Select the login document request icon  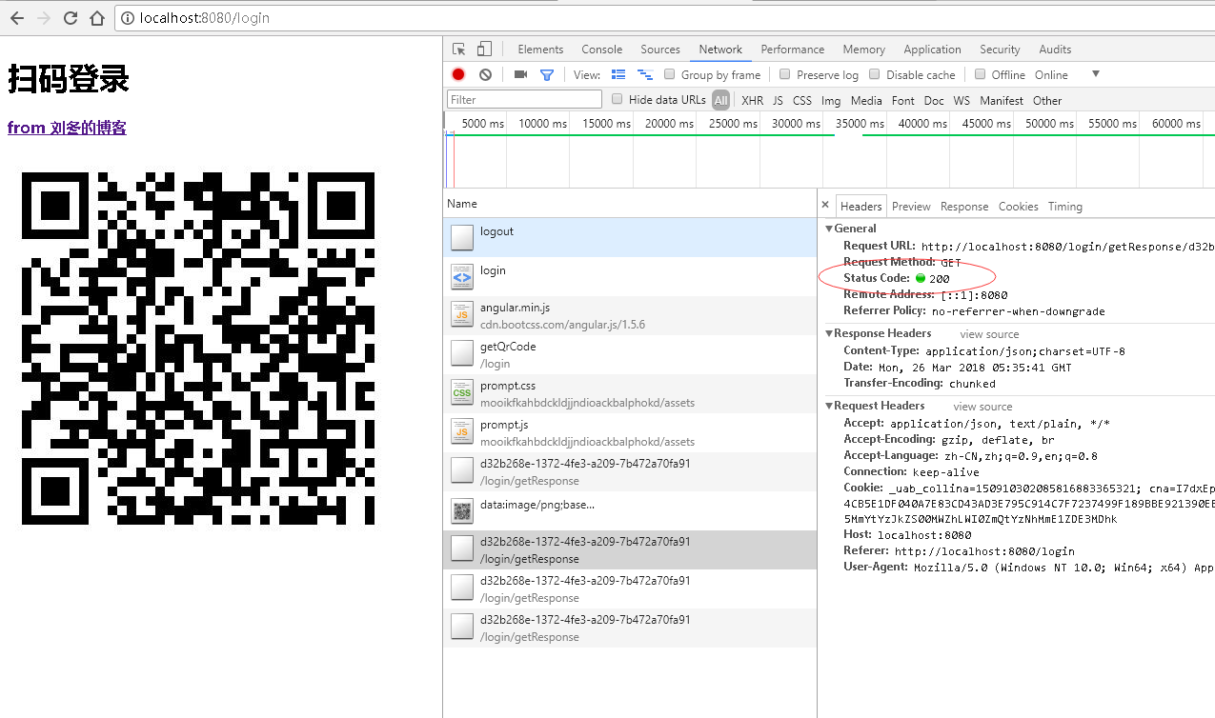(x=461, y=276)
